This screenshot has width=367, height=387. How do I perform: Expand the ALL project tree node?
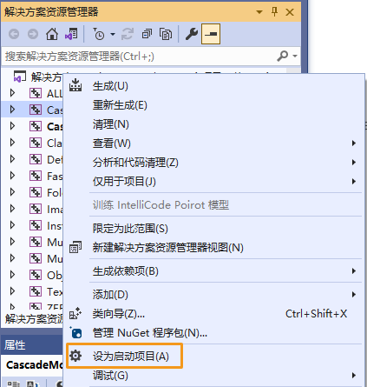(x=12, y=93)
